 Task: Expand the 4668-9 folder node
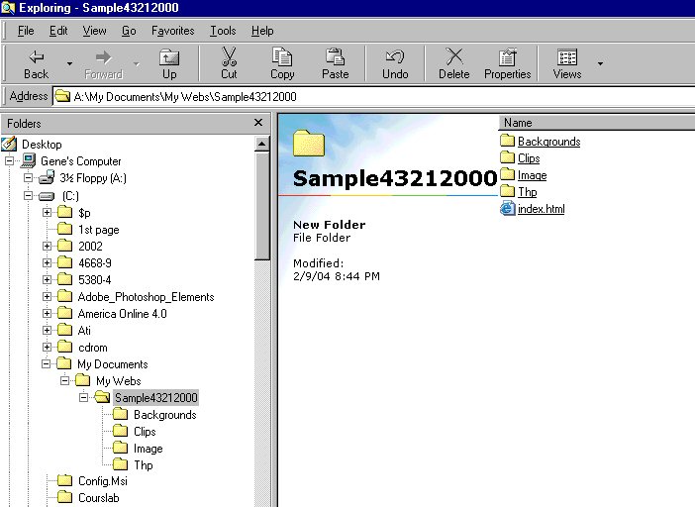[47, 262]
